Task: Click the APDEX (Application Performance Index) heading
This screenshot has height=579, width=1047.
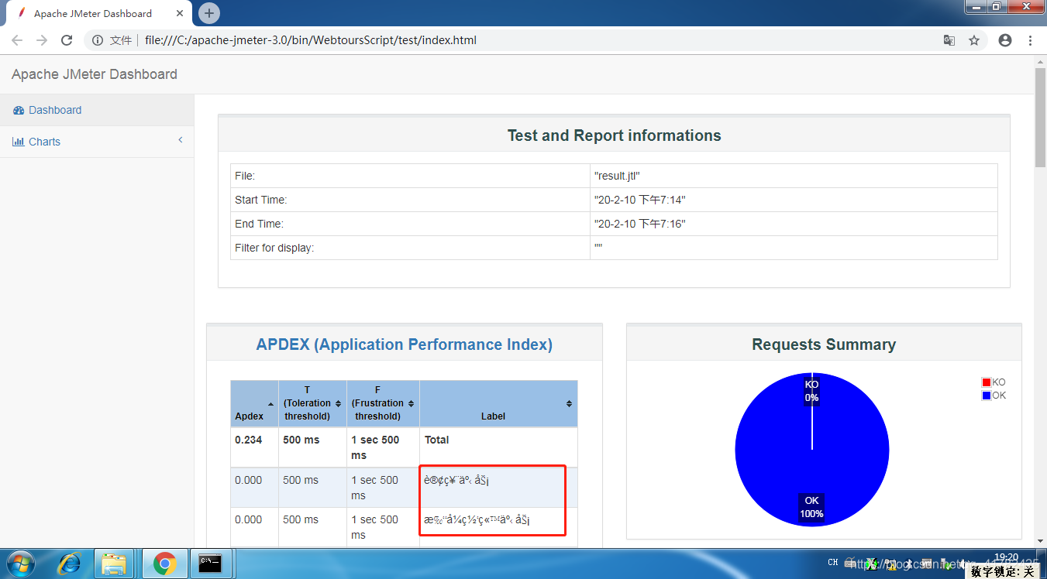Action: 404,344
